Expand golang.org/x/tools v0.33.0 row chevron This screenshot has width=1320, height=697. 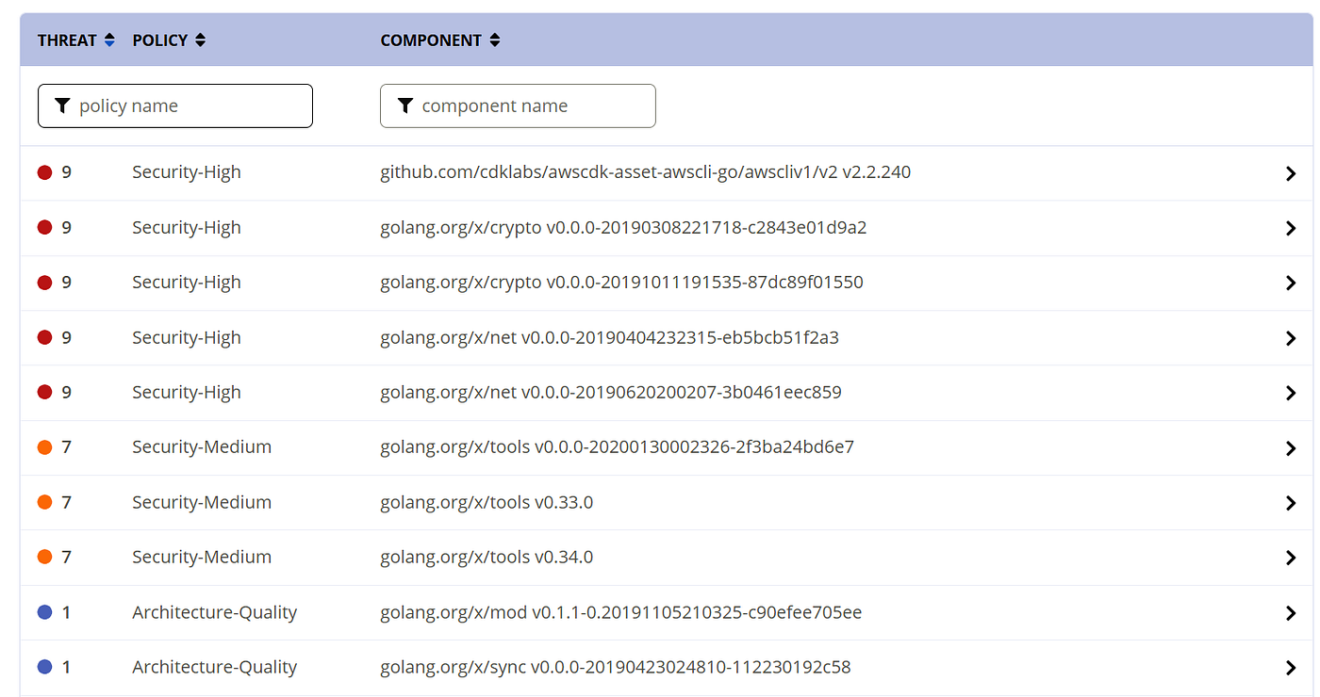pyautogui.click(x=1291, y=503)
